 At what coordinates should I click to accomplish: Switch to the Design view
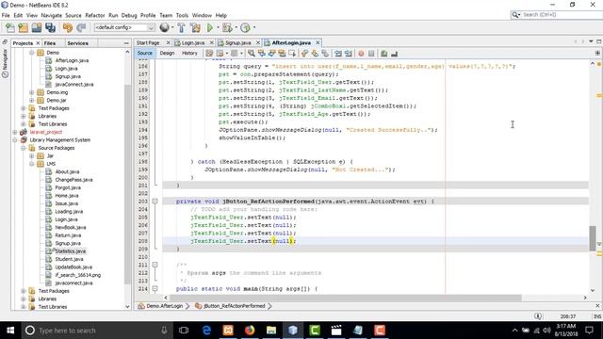pos(167,53)
